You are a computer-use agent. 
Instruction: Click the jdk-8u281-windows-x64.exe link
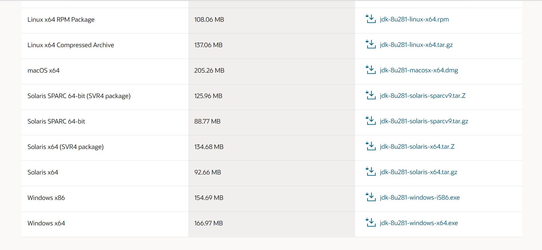[x=419, y=223]
